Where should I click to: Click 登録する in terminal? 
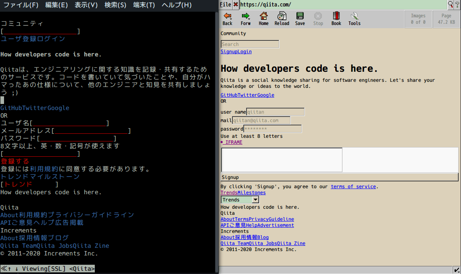[15, 161]
